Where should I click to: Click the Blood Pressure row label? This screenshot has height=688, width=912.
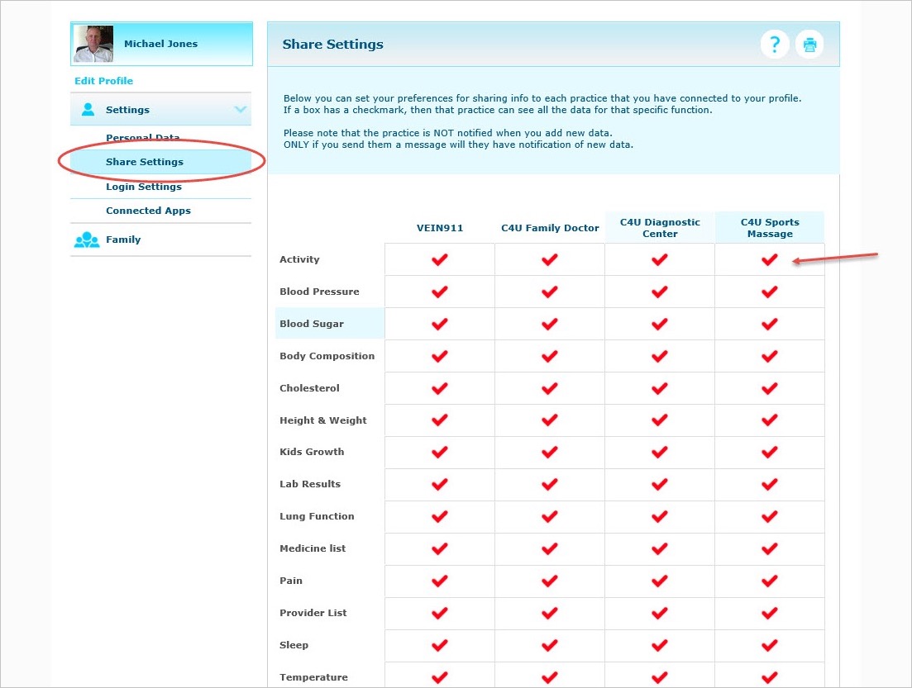pyautogui.click(x=319, y=292)
